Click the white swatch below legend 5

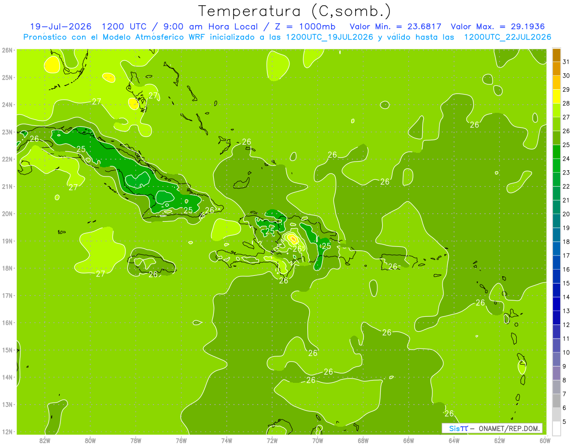[556, 428]
